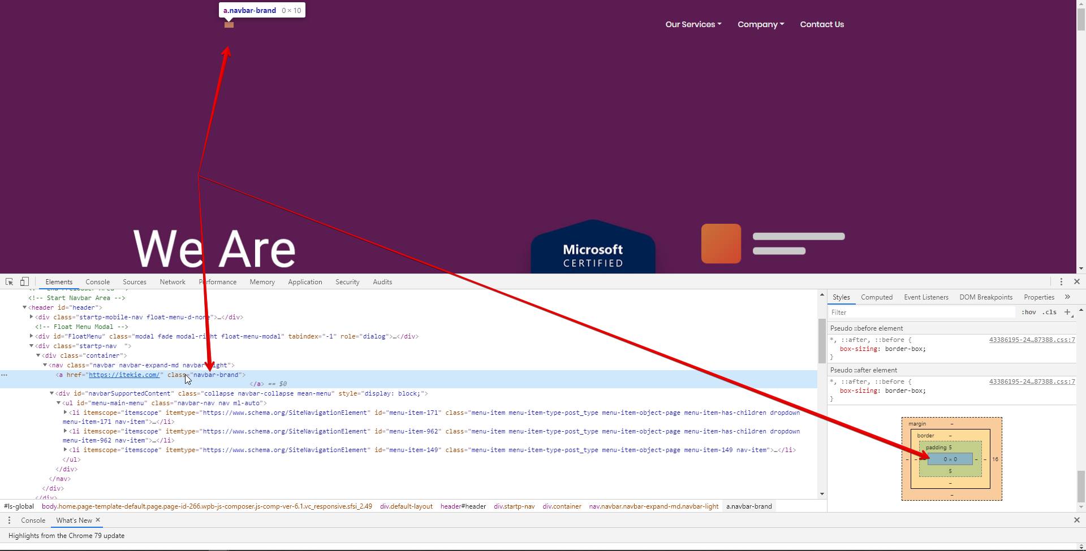Screen dimensions: 1086x551
Task: Toggle the :hov element state panel
Action: point(1028,313)
